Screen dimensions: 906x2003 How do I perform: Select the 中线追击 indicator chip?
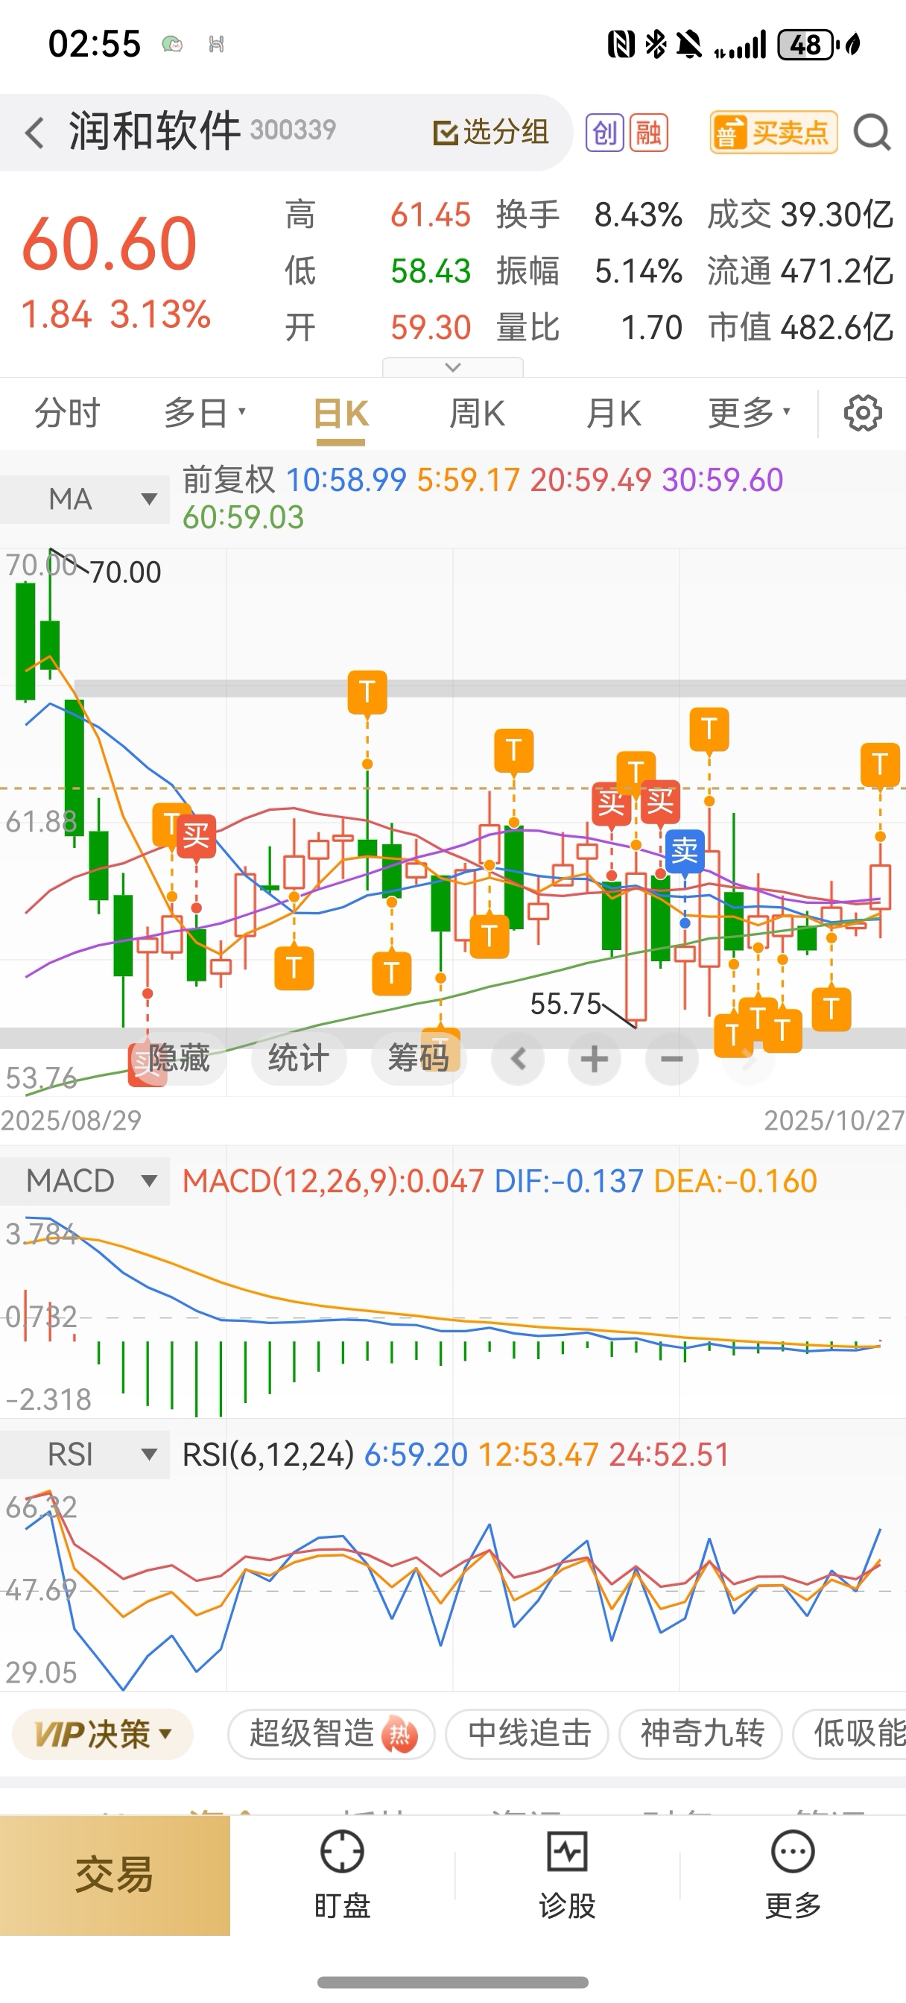528,1734
